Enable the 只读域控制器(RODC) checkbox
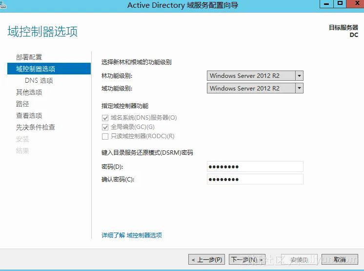The width and height of the screenshot is (364, 271). 105,136
